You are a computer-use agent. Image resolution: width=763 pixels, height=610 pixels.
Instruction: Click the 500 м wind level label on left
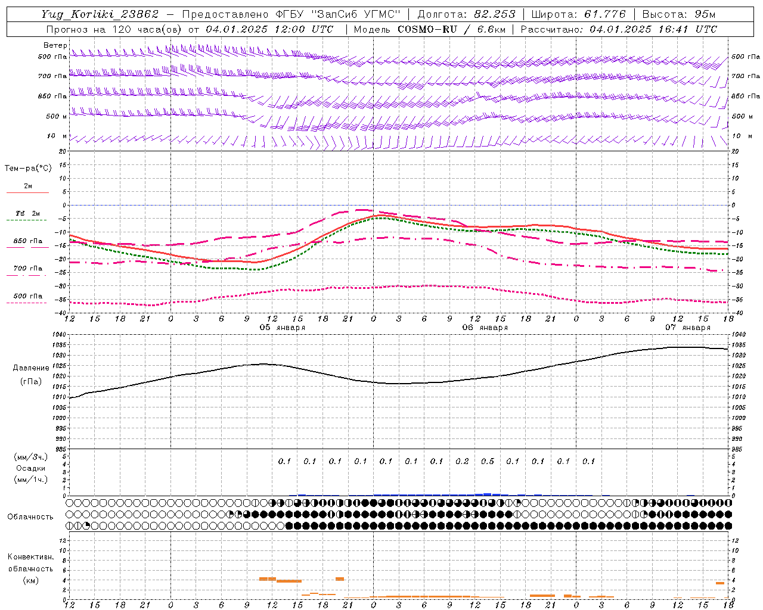click(x=57, y=117)
